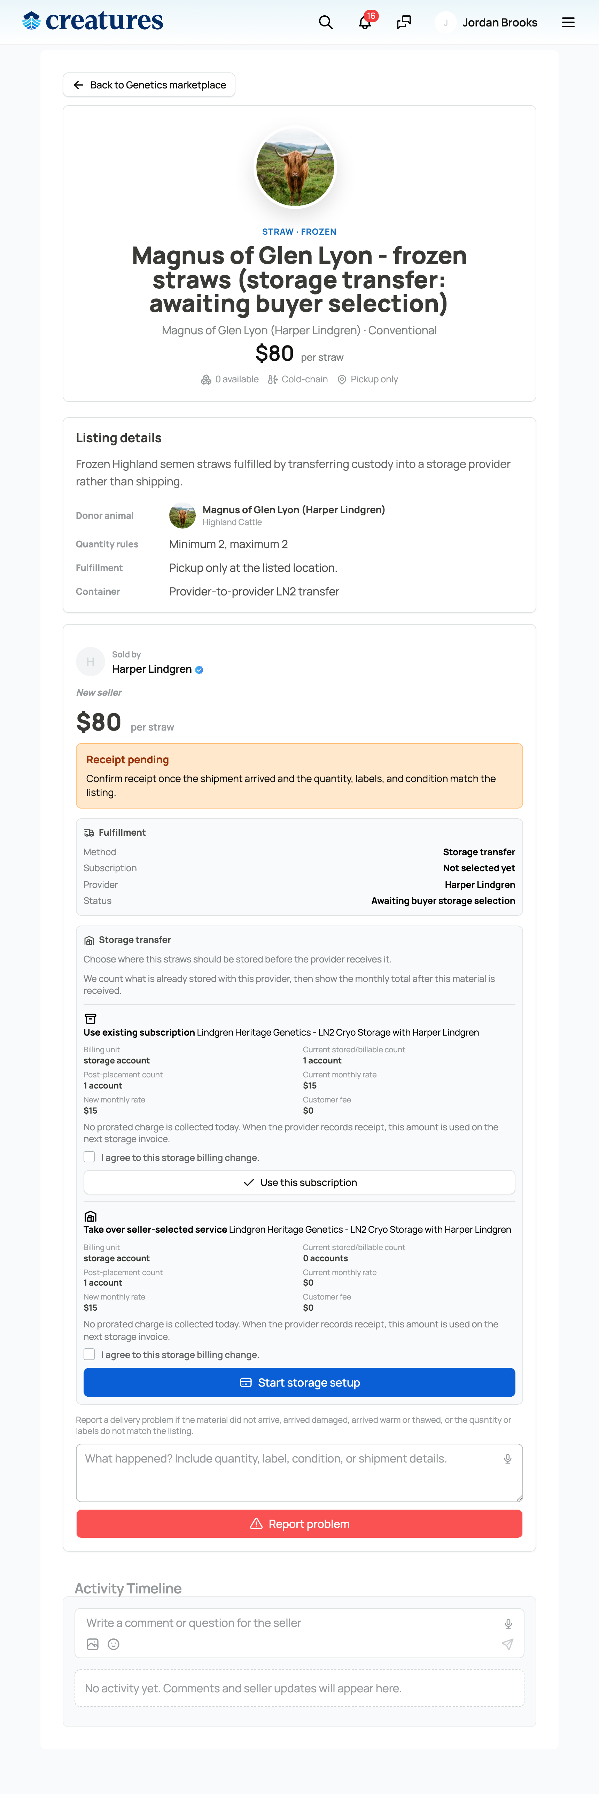The height and width of the screenshot is (1794, 599).
Task: Click the red Report problem button
Action: pyautogui.click(x=299, y=1524)
